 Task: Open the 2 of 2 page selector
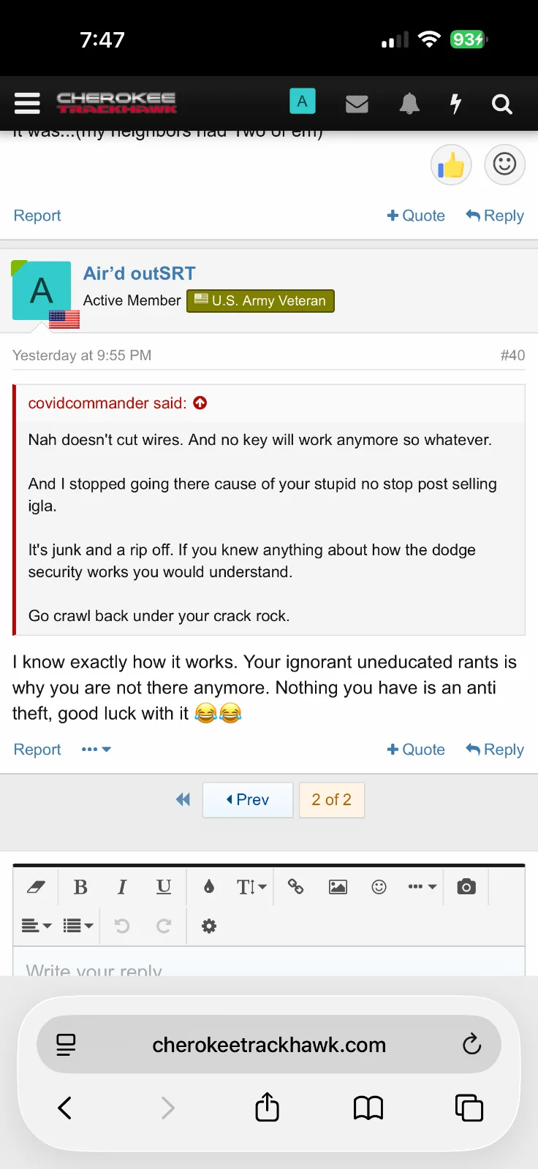331,800
